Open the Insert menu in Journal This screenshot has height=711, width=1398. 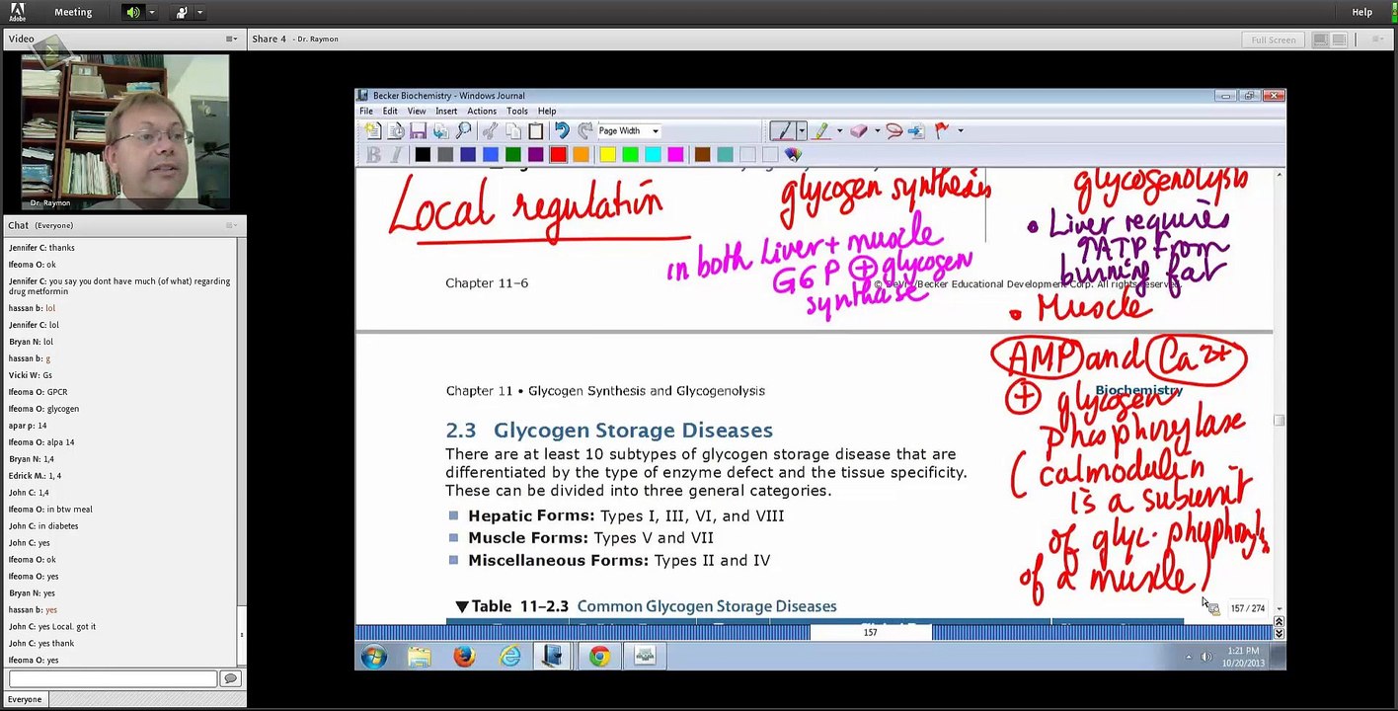pos(446,112)
